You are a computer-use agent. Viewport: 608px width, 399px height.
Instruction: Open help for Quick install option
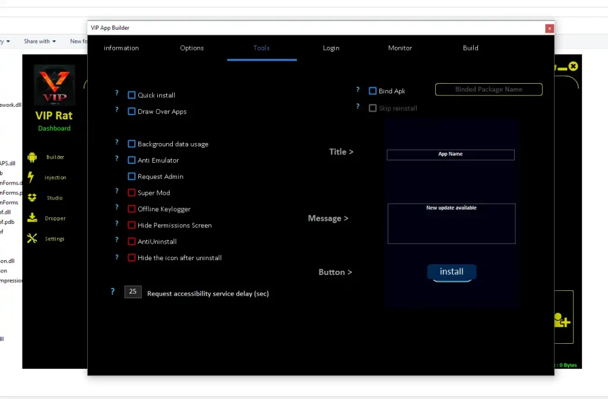(116, 93)
